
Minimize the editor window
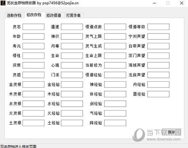pos(154,3)
